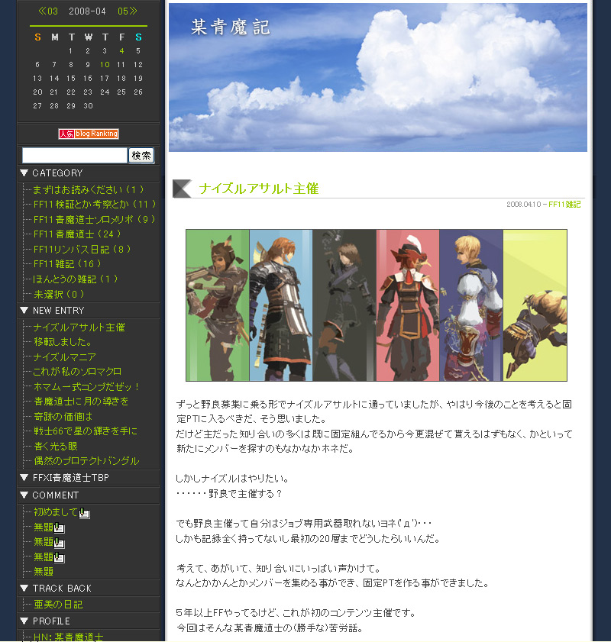611x642 pixels.
Task: Open the 初めまして comment link
Action: coord(56,512)
